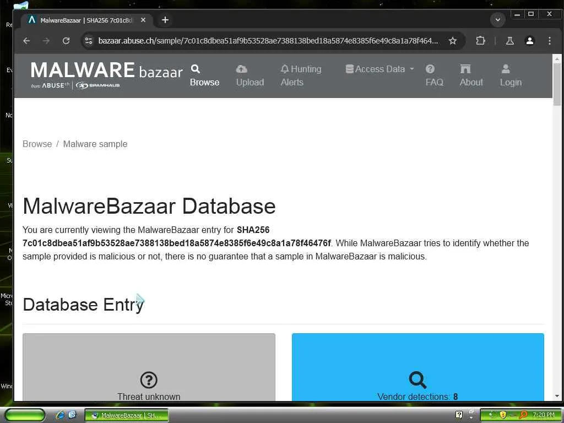The width and height of the screenshot is (564, 423).
Task: Follow the Browse breadcrumb link
Action: click(37, 144)
